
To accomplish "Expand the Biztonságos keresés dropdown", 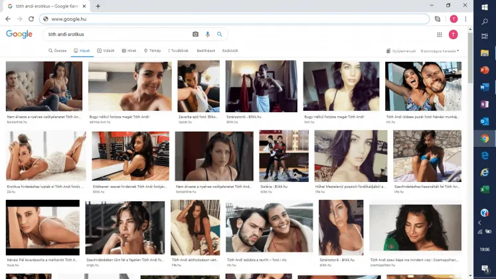I will 441,50.
